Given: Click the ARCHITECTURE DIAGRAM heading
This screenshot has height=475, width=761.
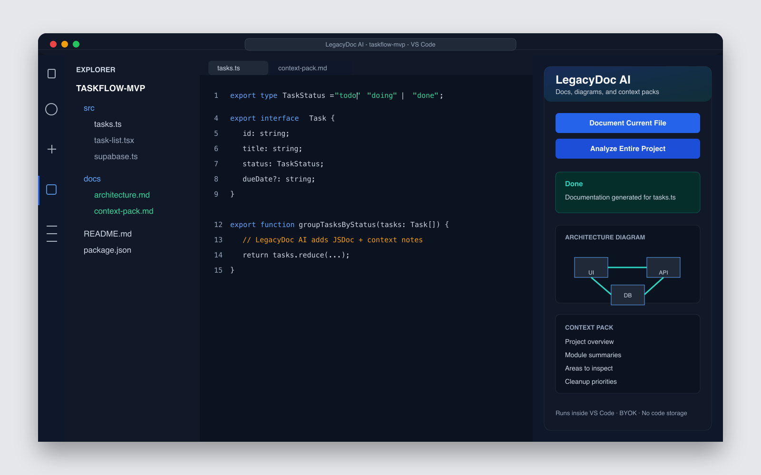Looking at the screenshot, I should (605, 237).
